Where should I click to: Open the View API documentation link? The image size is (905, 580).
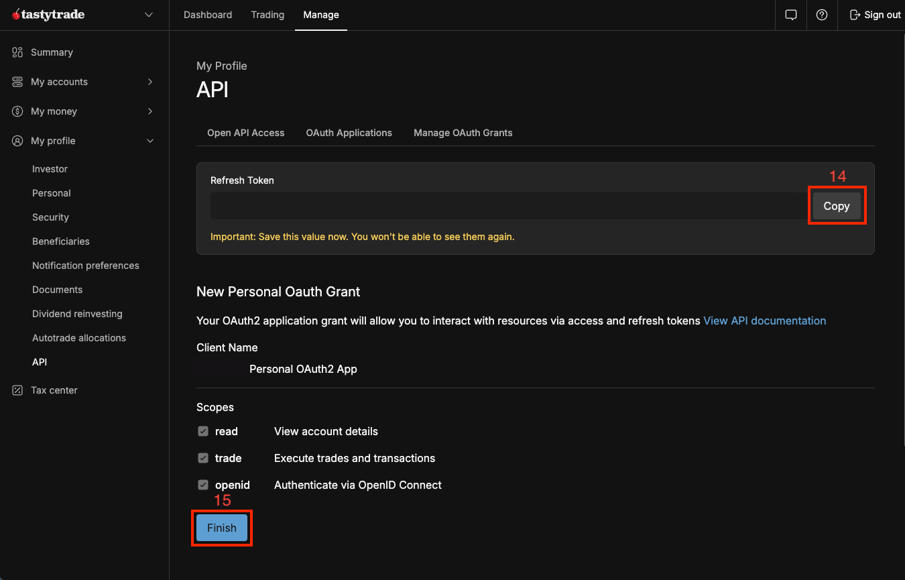[765, 321]
